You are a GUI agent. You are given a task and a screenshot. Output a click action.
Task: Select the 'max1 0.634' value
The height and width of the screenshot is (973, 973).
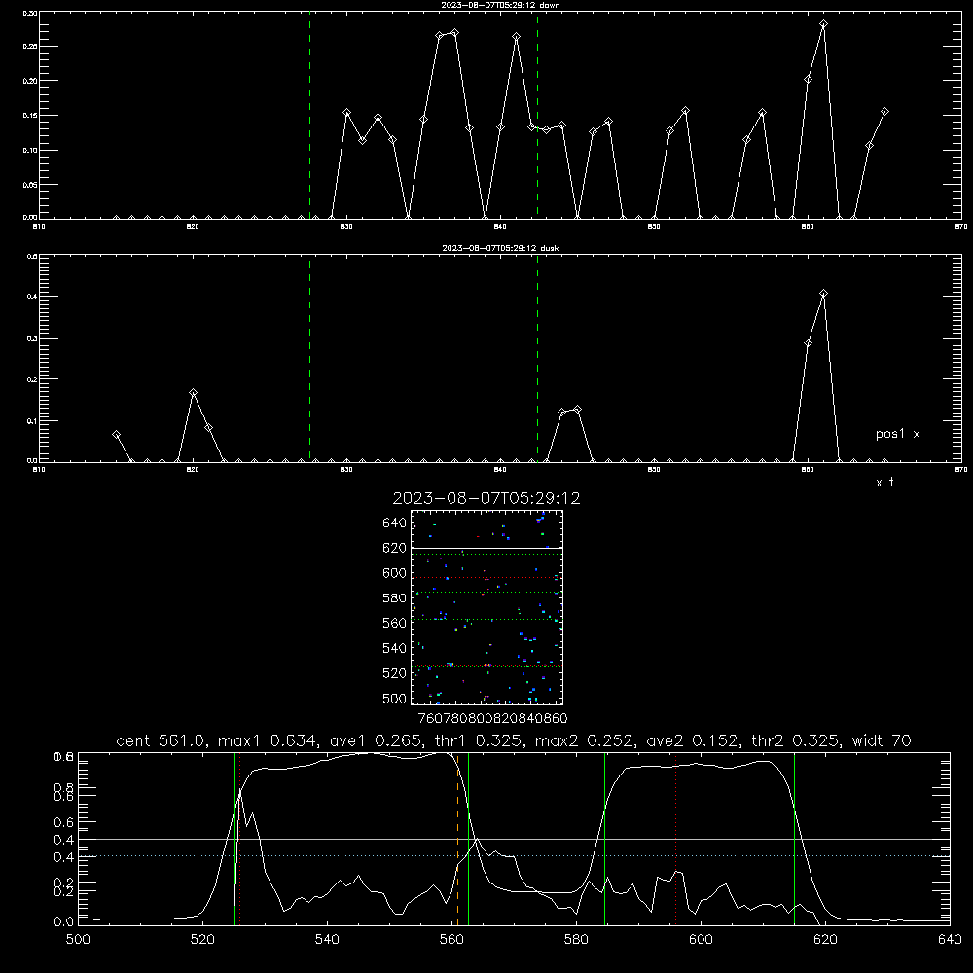(269, 740)
